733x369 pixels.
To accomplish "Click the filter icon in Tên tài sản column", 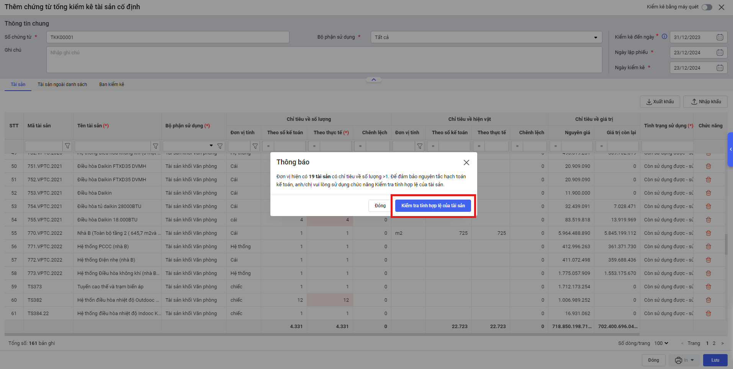I will pyautogui.click(x=155, y=146).
